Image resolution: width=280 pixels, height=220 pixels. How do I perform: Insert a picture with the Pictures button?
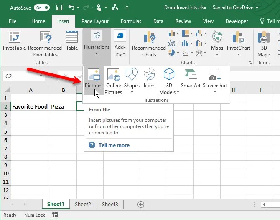coord(94,80)
